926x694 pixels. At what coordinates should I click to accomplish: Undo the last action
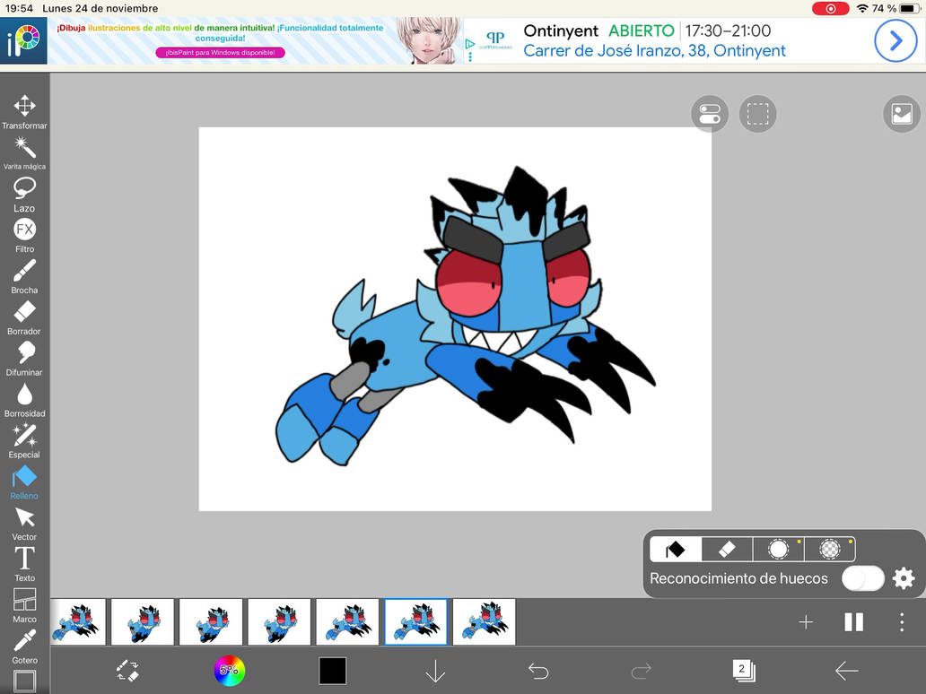tap(538, 671)
